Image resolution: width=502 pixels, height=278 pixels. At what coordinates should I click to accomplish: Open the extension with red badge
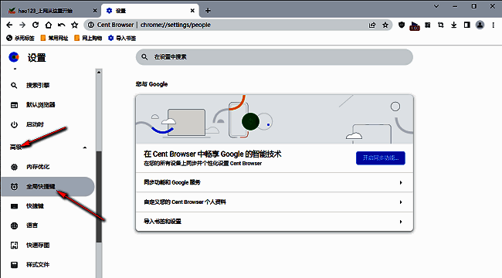tap(415, 25)
